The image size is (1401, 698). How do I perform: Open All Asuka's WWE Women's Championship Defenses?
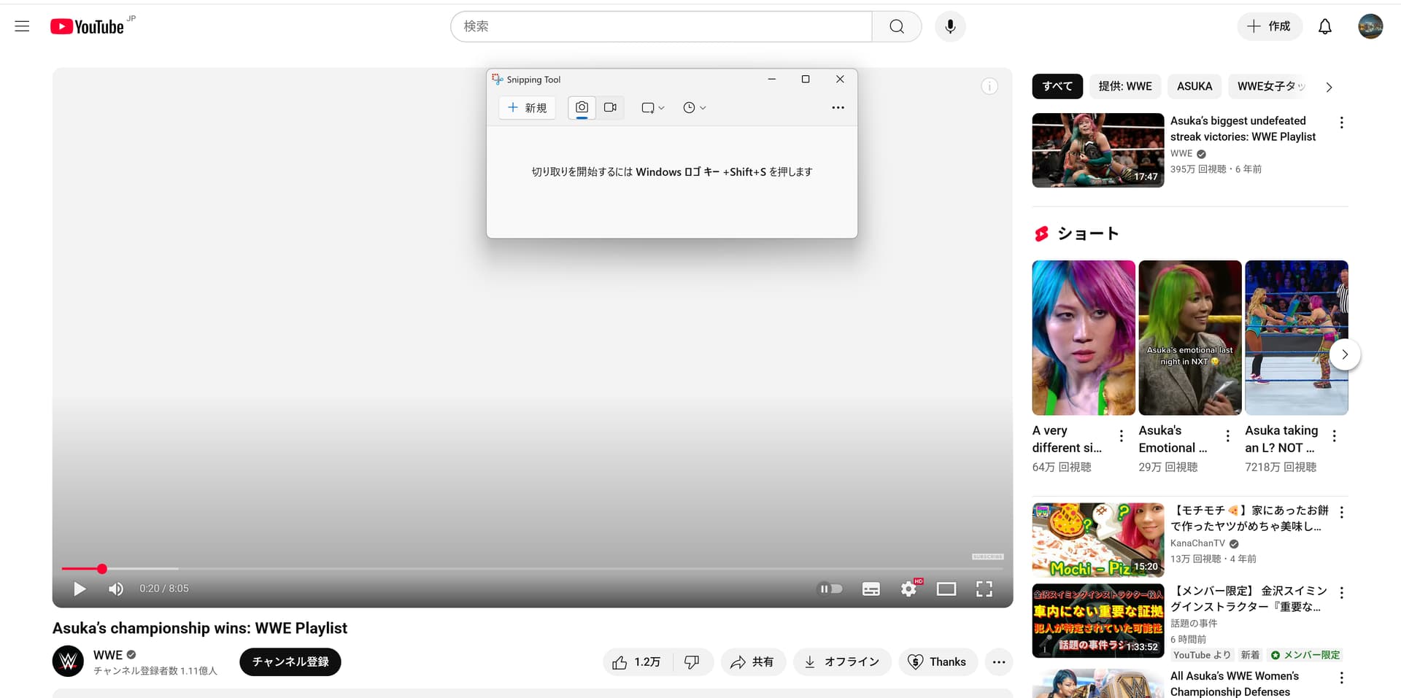coord(1235,684)
